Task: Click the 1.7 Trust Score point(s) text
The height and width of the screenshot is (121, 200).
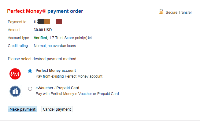Action: pos(68,38)
